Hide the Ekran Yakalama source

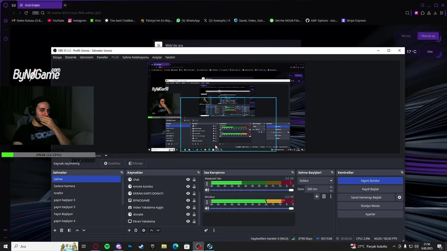(x=188, y=221)
